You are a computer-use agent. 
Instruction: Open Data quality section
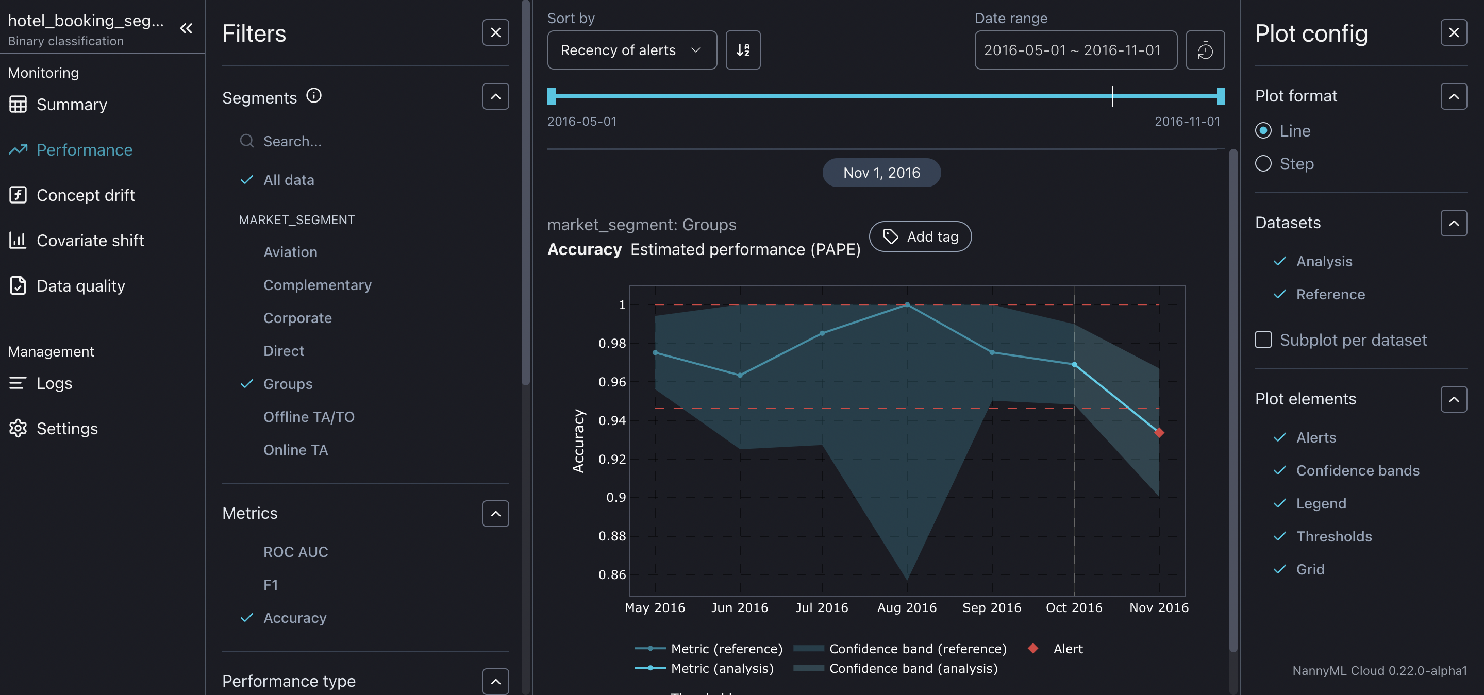coord(80,285)
